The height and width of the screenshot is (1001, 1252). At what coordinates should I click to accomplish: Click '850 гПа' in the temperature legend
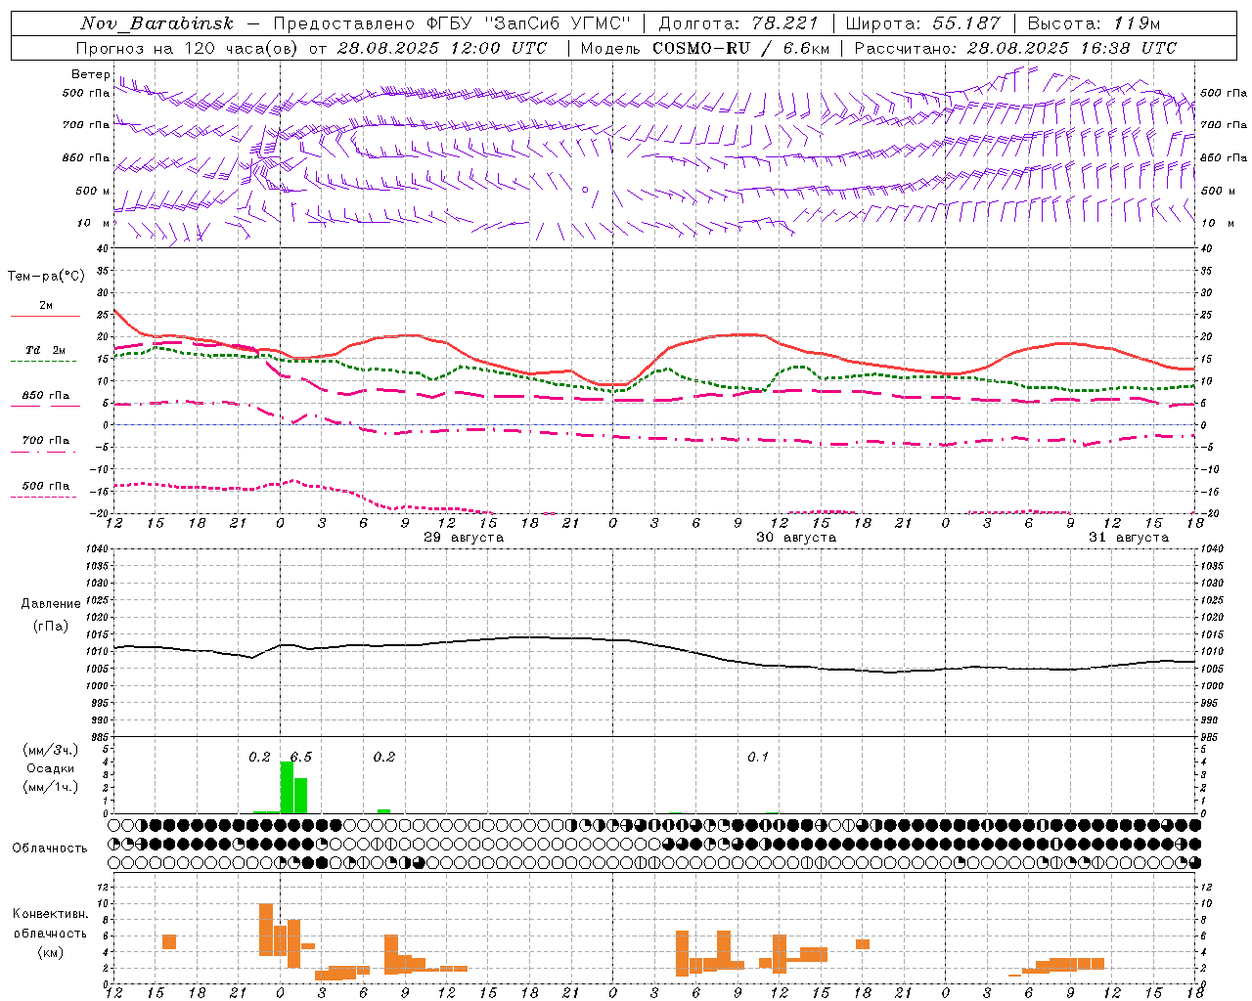point(46,396)
